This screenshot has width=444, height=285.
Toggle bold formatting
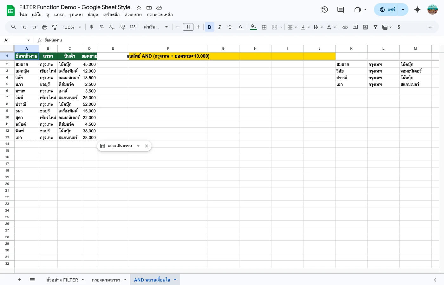[x=209, y=27]
